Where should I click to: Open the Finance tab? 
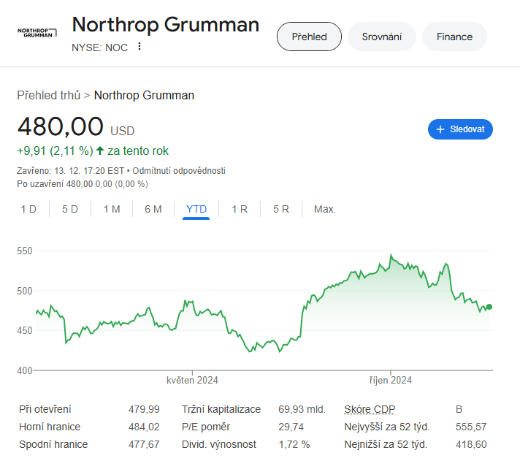(x=454, y=37)
